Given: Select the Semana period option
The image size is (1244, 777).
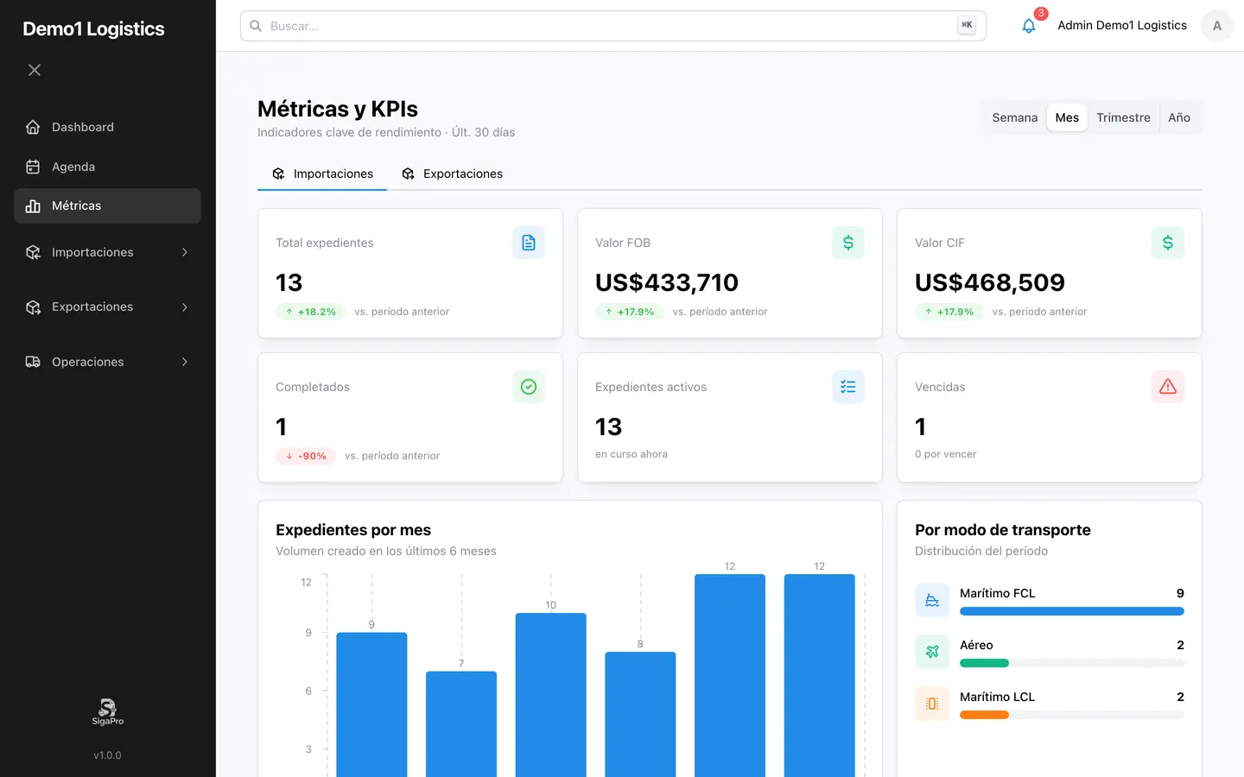Looking at the screenshot, I should click(x=1015, y=117).
